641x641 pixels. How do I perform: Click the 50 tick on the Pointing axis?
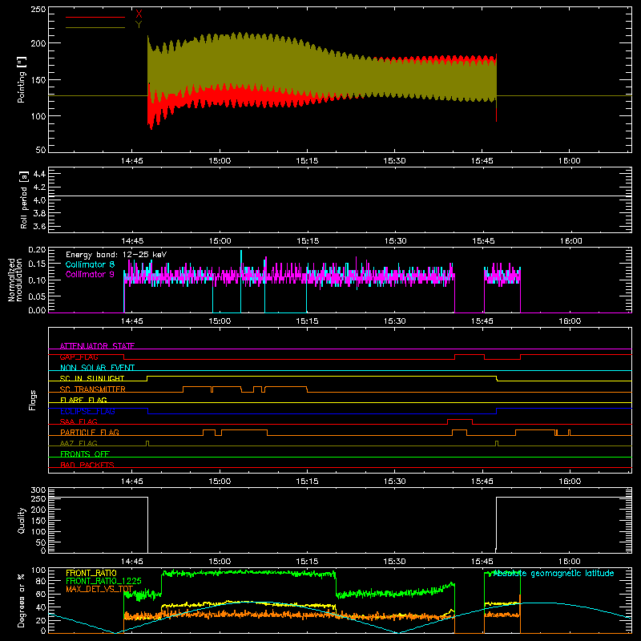41,150
